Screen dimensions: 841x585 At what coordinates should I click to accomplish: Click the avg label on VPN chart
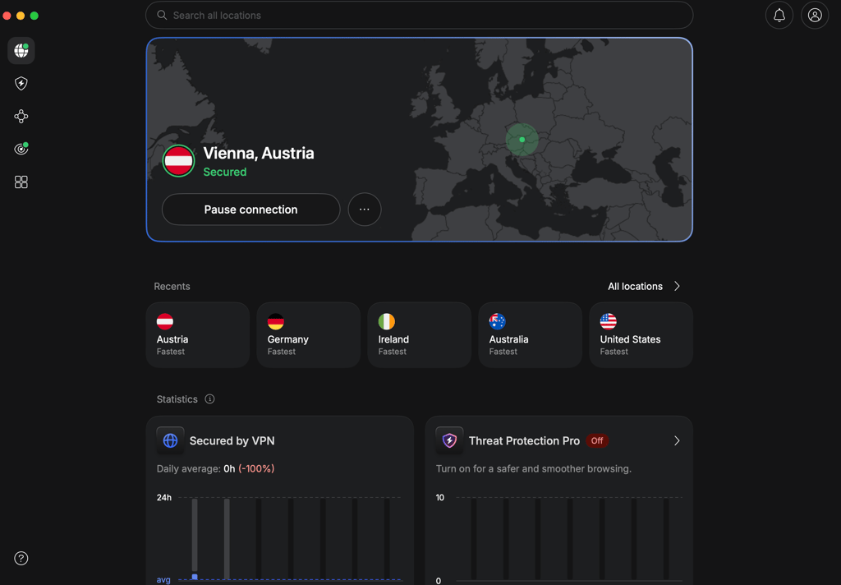pos(163,579)
